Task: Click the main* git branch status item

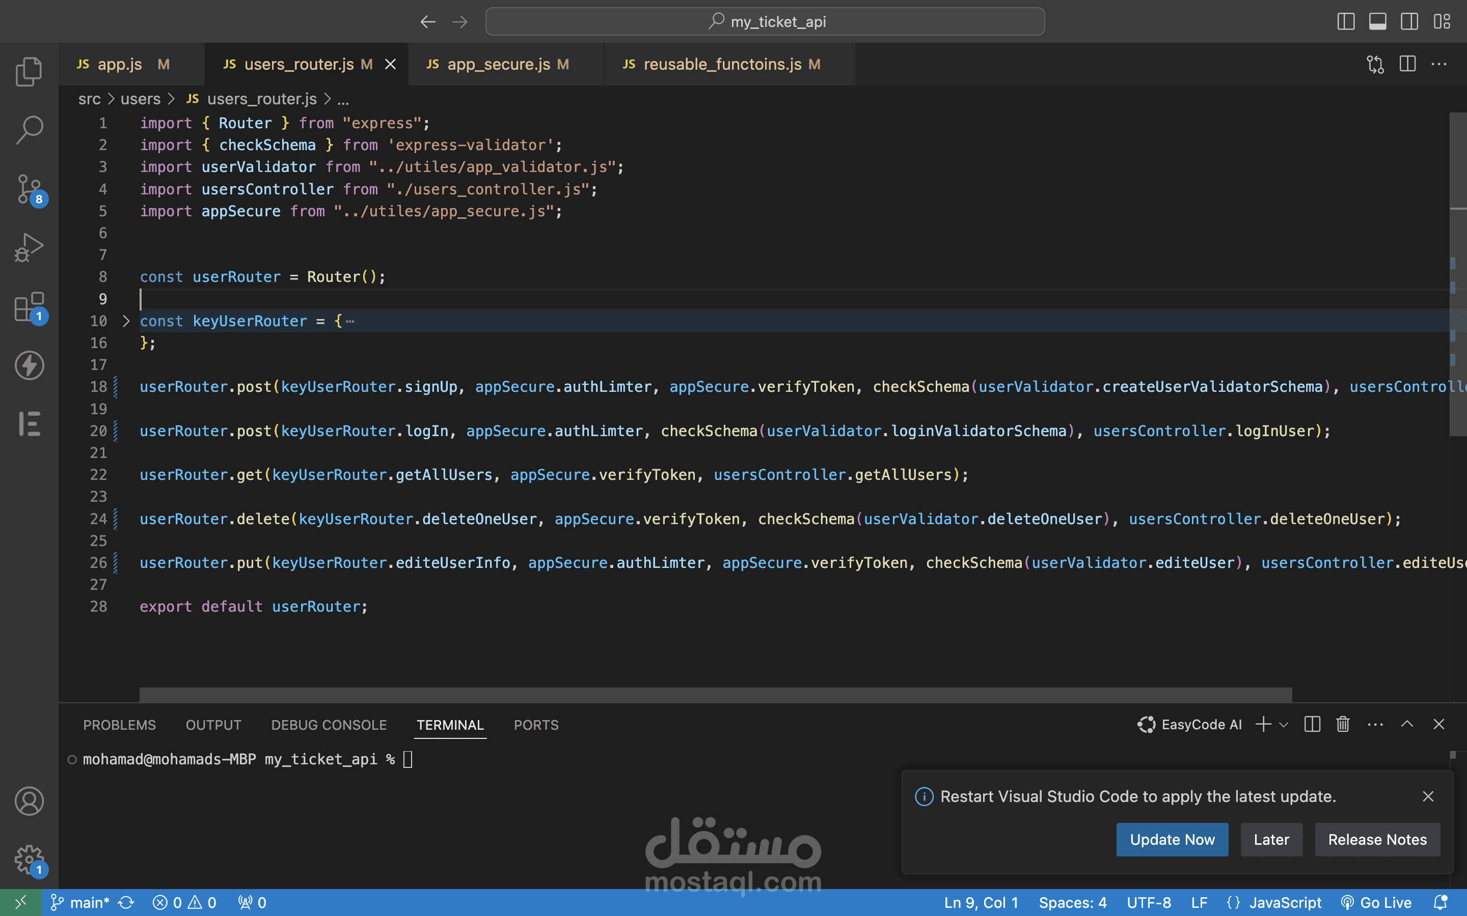Action: [80, 903]
